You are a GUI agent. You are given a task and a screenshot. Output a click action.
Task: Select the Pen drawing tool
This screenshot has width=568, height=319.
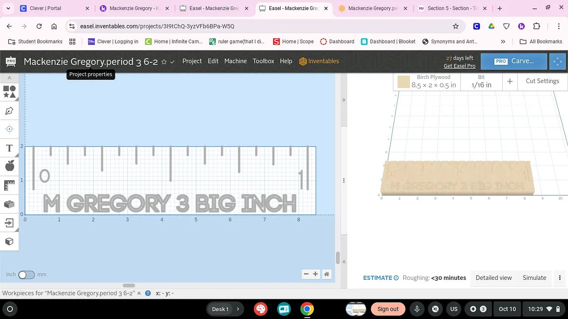[x=9, y=111]
